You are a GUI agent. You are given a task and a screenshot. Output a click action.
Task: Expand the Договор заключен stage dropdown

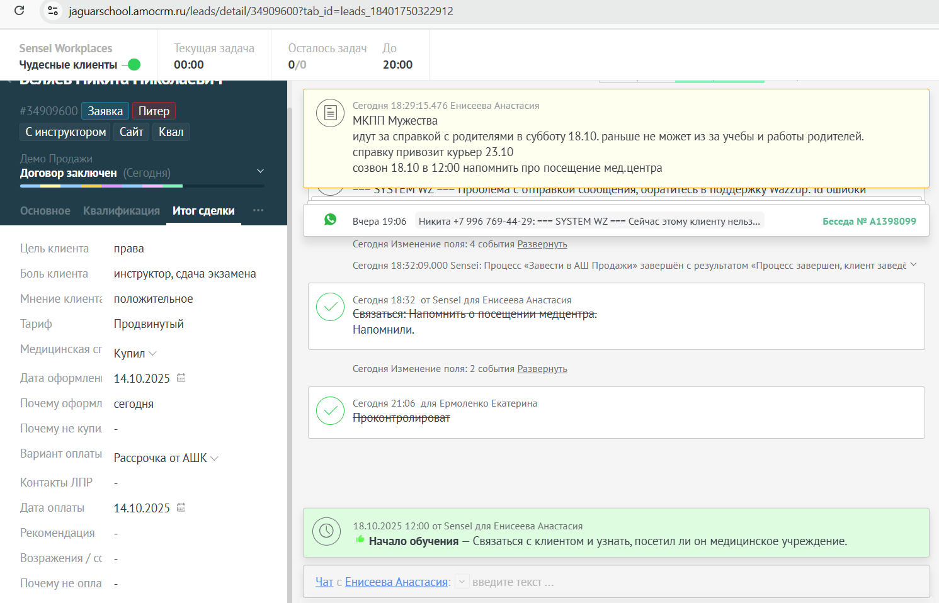click(x=260, y=171)
